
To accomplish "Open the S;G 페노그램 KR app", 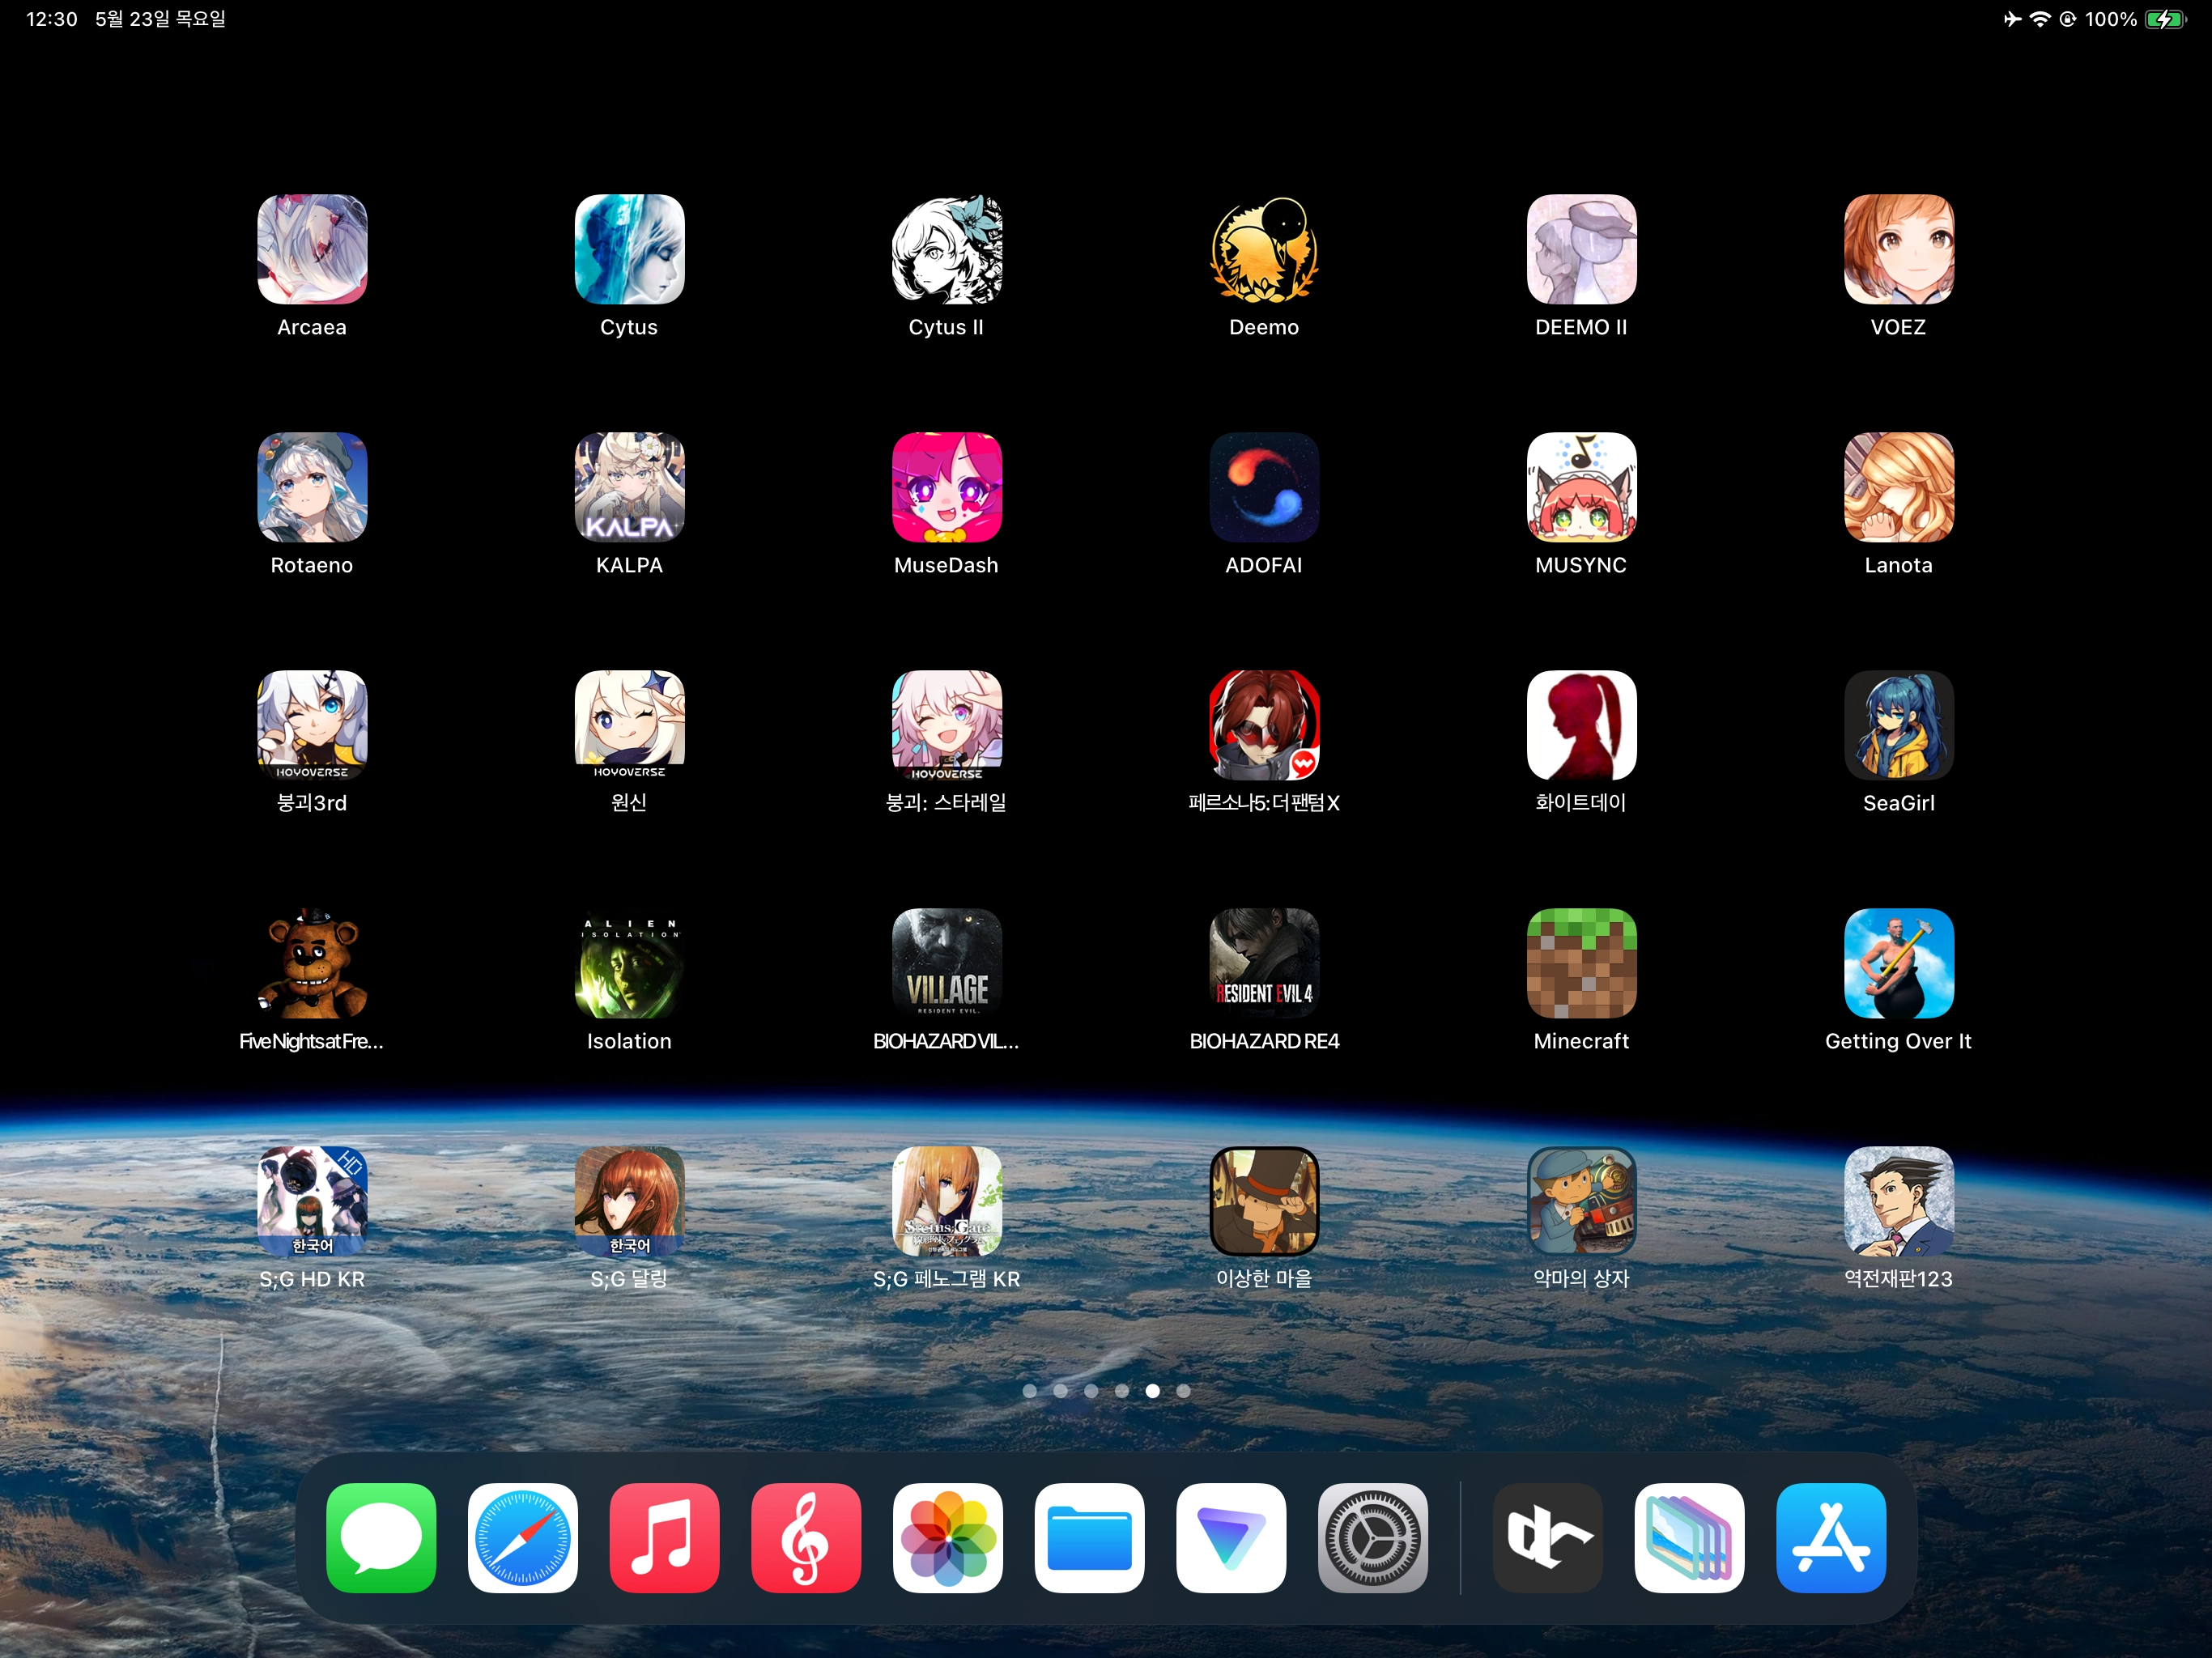I will point(946,1201).
